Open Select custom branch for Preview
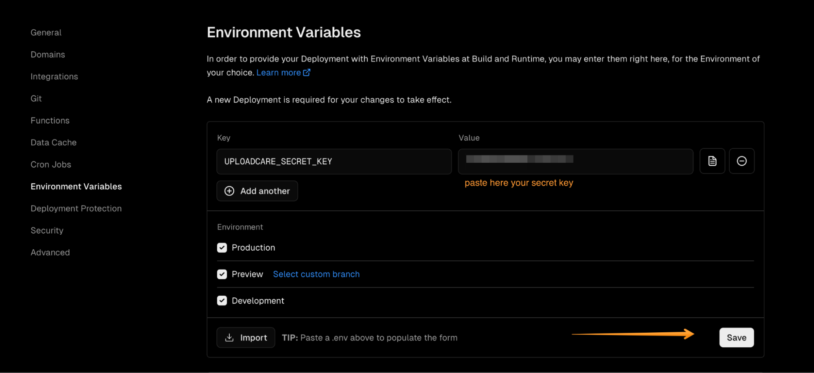The height and width of the screenshot is (373, 814). (x=316, y=274)
